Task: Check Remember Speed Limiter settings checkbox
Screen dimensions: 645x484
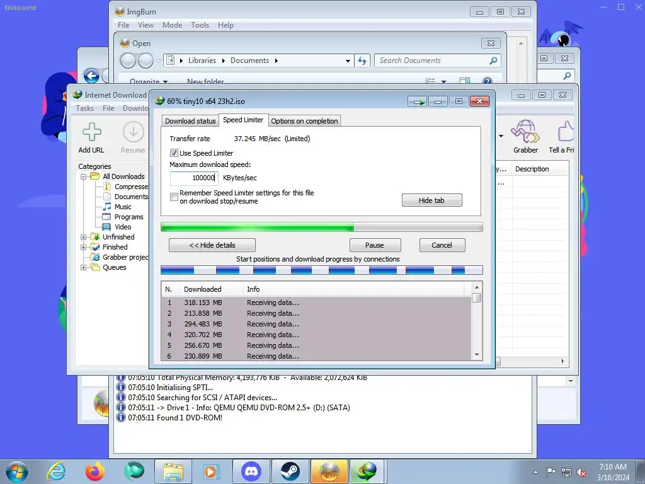Action: pyautogui.click(x=174, y=197)
